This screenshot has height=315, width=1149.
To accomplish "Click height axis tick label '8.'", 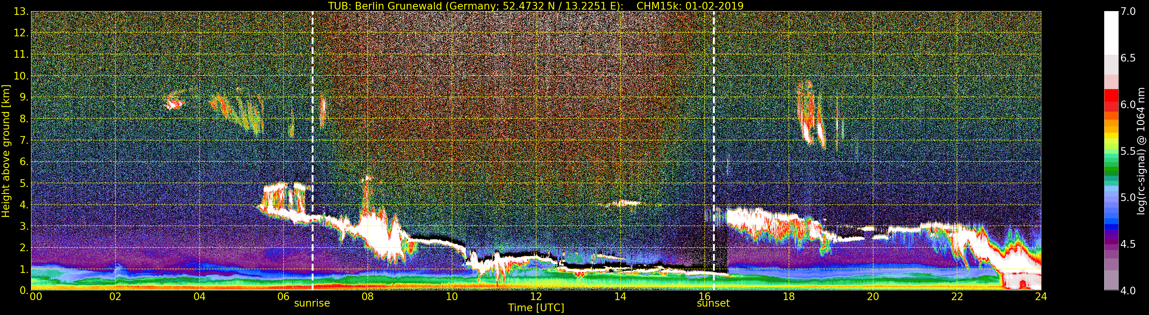I will coord(25,119).
